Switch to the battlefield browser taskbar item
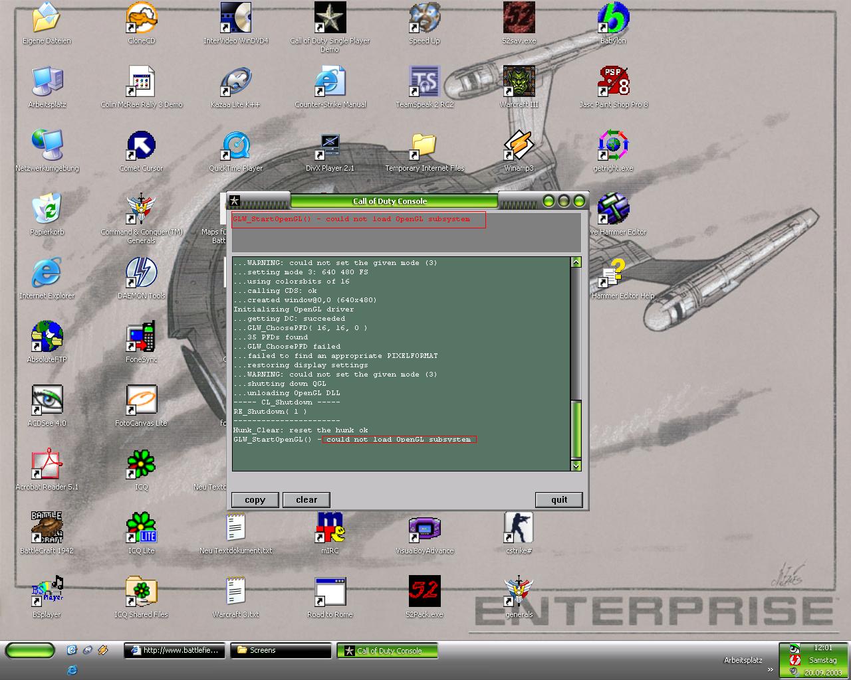 click(176, 651)
